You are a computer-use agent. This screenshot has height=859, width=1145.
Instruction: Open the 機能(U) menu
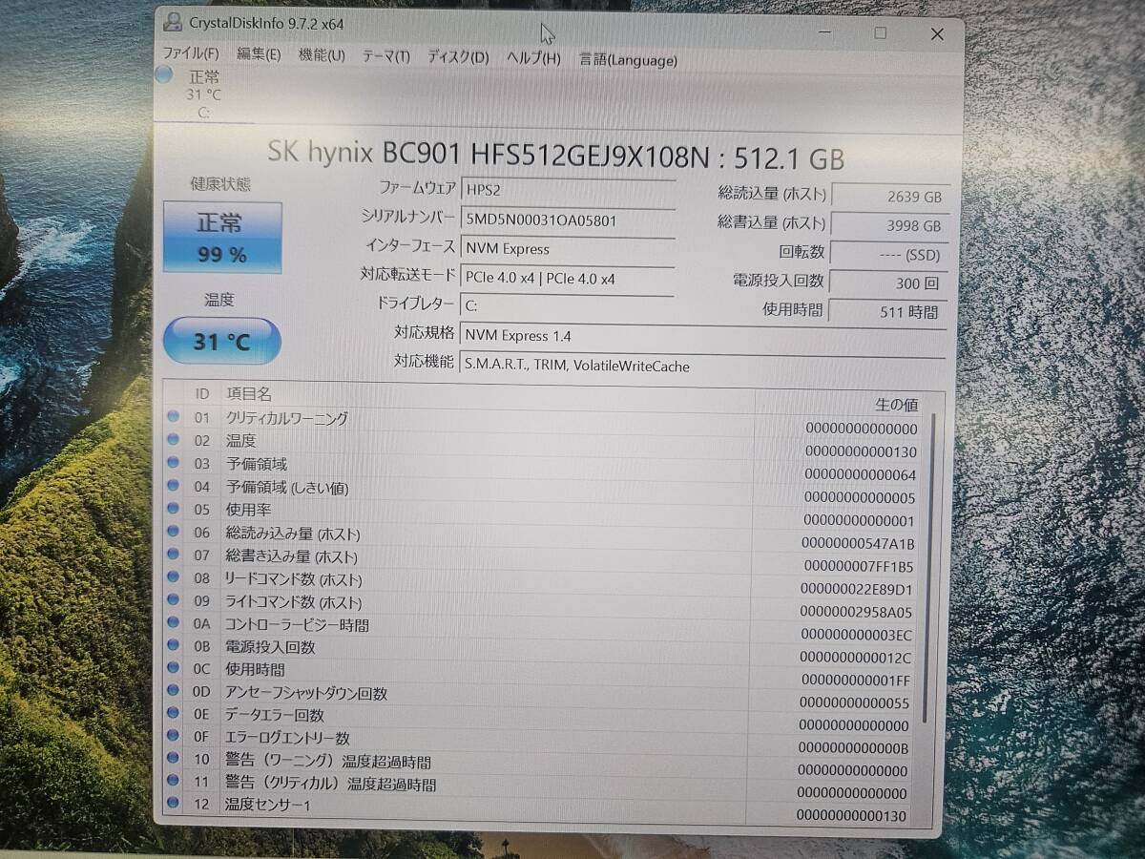tap(322, 55)
